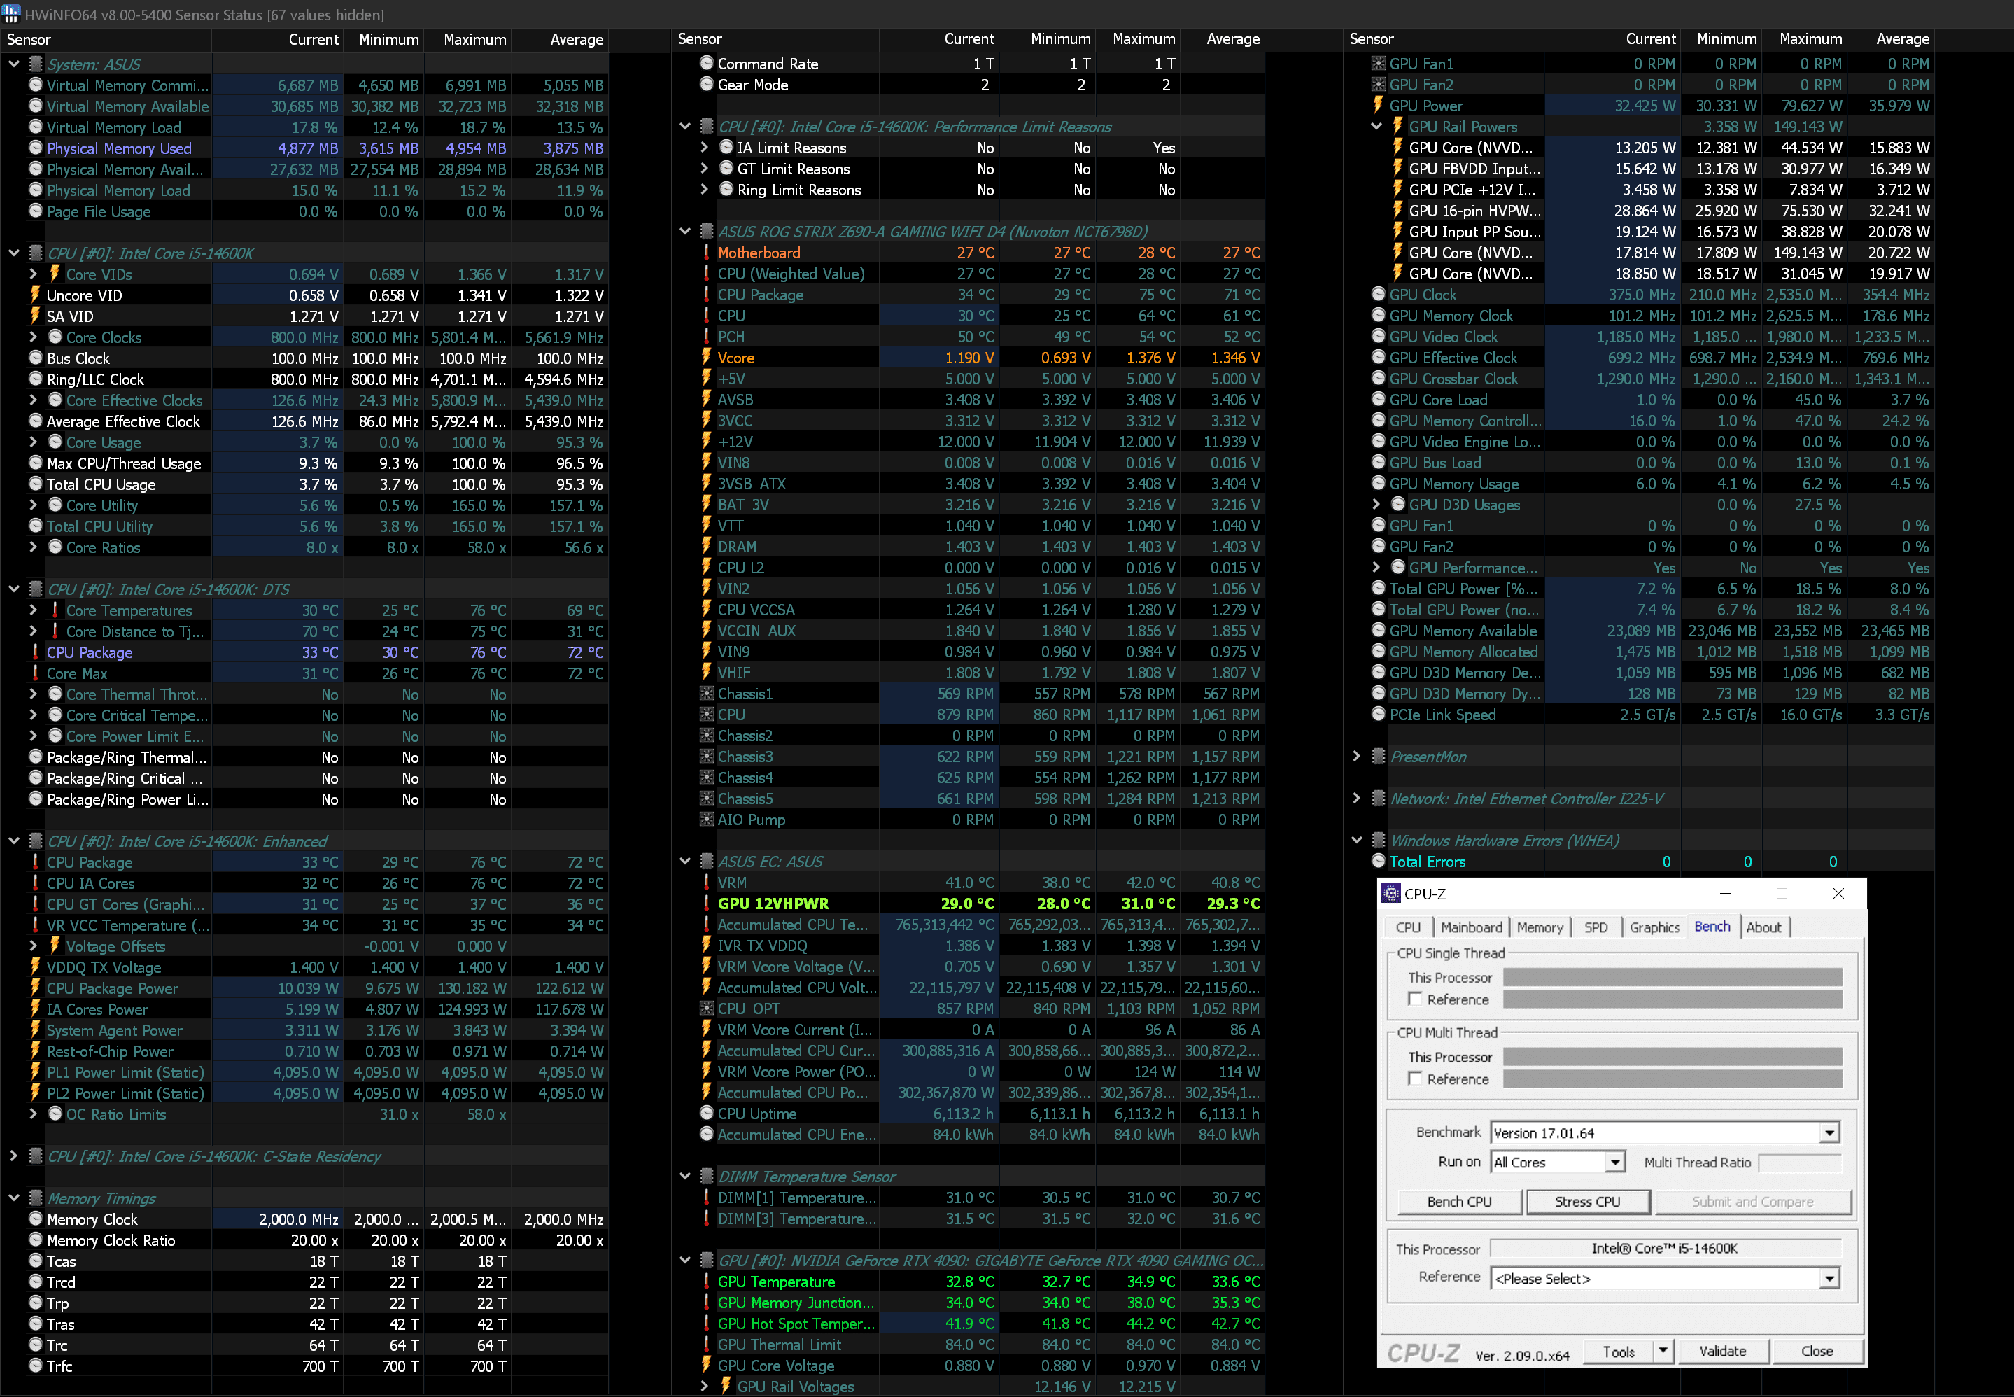This screenshot has height=1397, width=2014.
Task: Select the Total CPU Usage row
Action: point(304,484)
